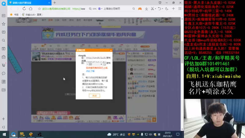Open the sidebar video play icon
245x138 pixels.
click(x=3, y=49)
